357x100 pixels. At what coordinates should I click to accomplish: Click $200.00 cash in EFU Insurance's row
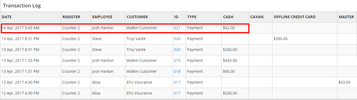[x=230, y=93]
